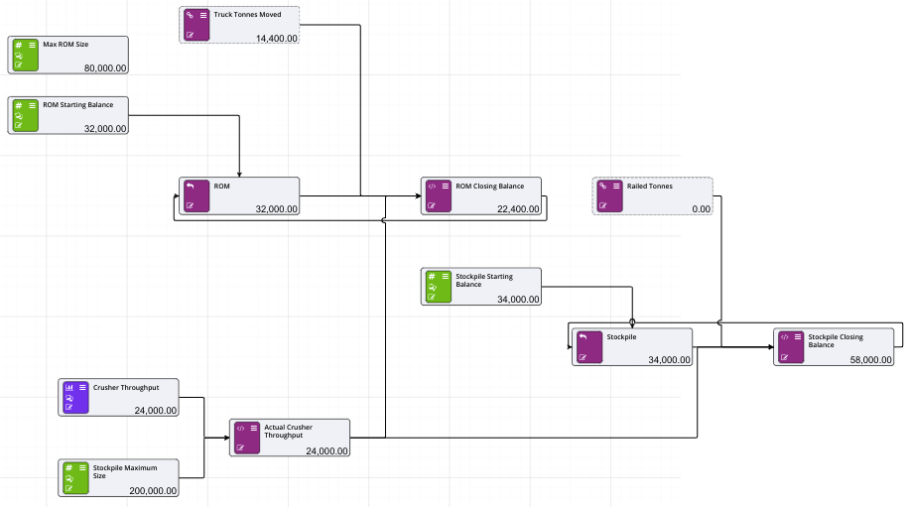Viewport: 908px width, 507px height.
Task: Click the edit icon on Actual Crusher Throughput node
Action: 240,447
